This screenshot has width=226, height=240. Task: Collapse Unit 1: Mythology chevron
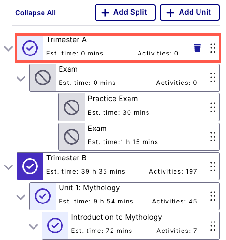(x=21, y=197)
